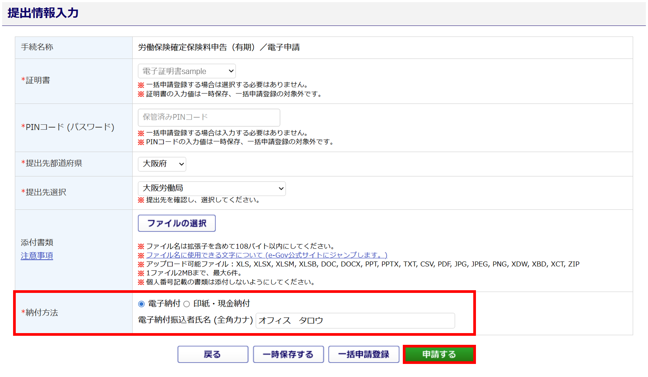Click the 戻る button

pyautogui.click(x=213, y=354)
